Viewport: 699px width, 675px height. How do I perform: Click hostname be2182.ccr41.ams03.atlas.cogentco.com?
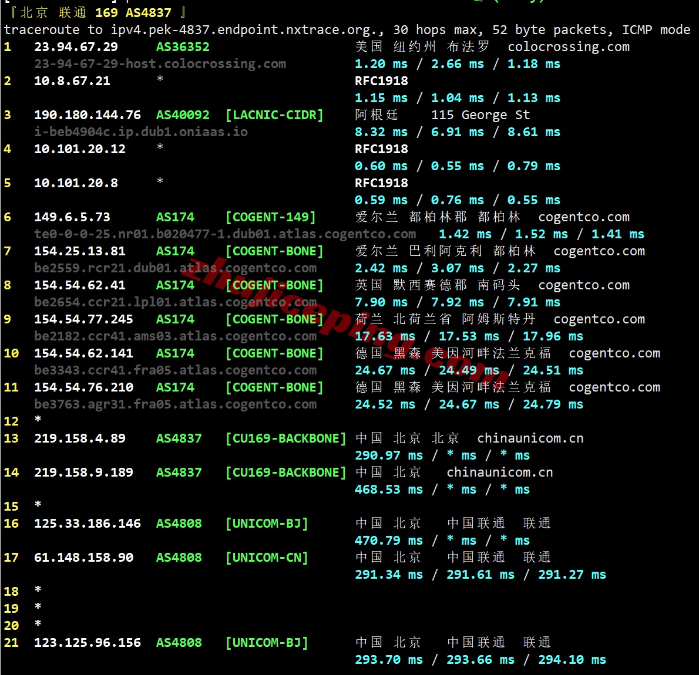175,336
